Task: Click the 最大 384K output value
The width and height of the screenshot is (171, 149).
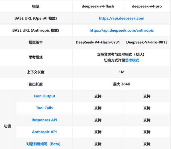Action: [122, 84]
